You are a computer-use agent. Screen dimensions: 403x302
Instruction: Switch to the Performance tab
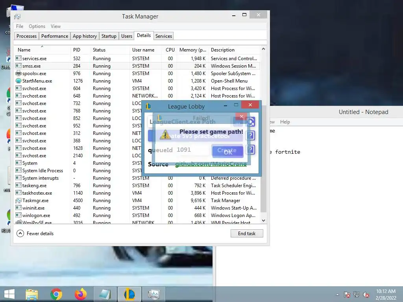[x=54, y=36]
